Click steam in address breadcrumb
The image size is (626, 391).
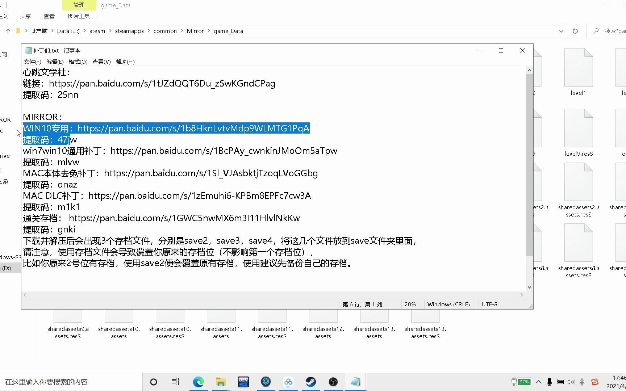97,31
